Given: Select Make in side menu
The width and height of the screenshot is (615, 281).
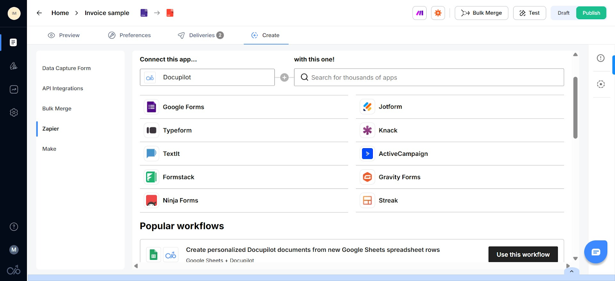Looking at the screenshot, I should pos(49,149).
